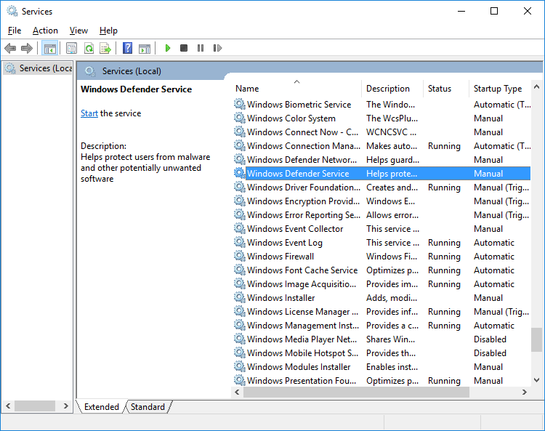Toggle Show/Hide Console Tree toolbar icon
The height and width of the screenshot is (431, 545).
click(49, 48)
